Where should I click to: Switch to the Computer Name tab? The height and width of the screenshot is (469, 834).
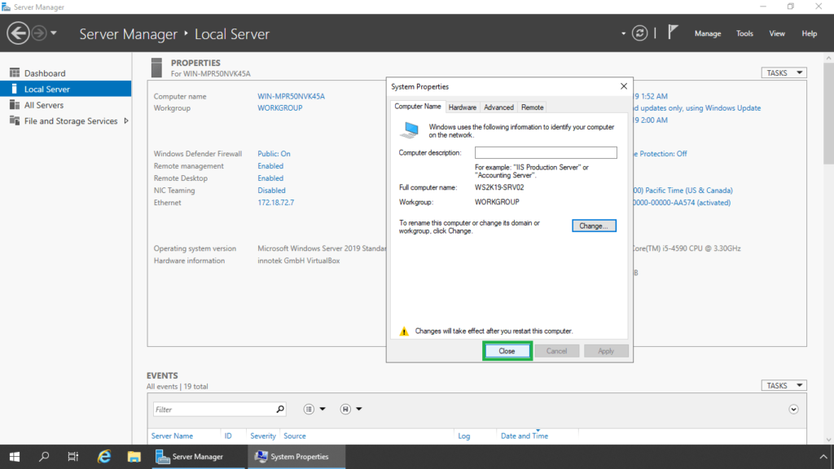click(418, 107)
